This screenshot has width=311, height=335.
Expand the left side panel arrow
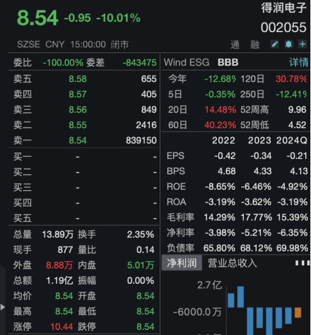pyautogui.click(x=3, y=307)
